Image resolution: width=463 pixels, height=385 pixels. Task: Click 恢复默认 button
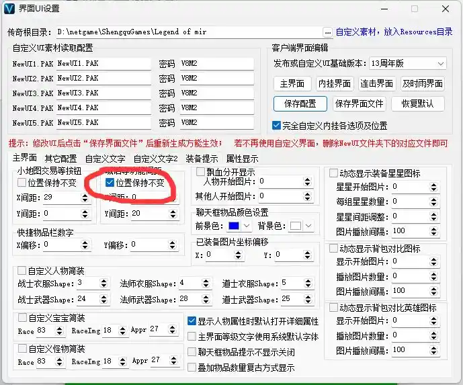point(417,103)
